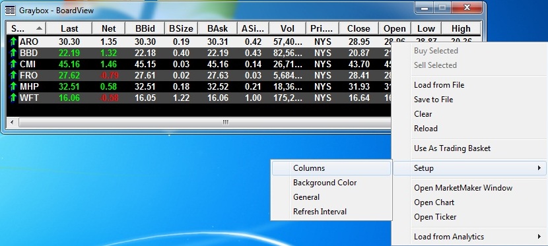Click the 16.64 close price cell

pyautogui.click(x=359, y=98)
